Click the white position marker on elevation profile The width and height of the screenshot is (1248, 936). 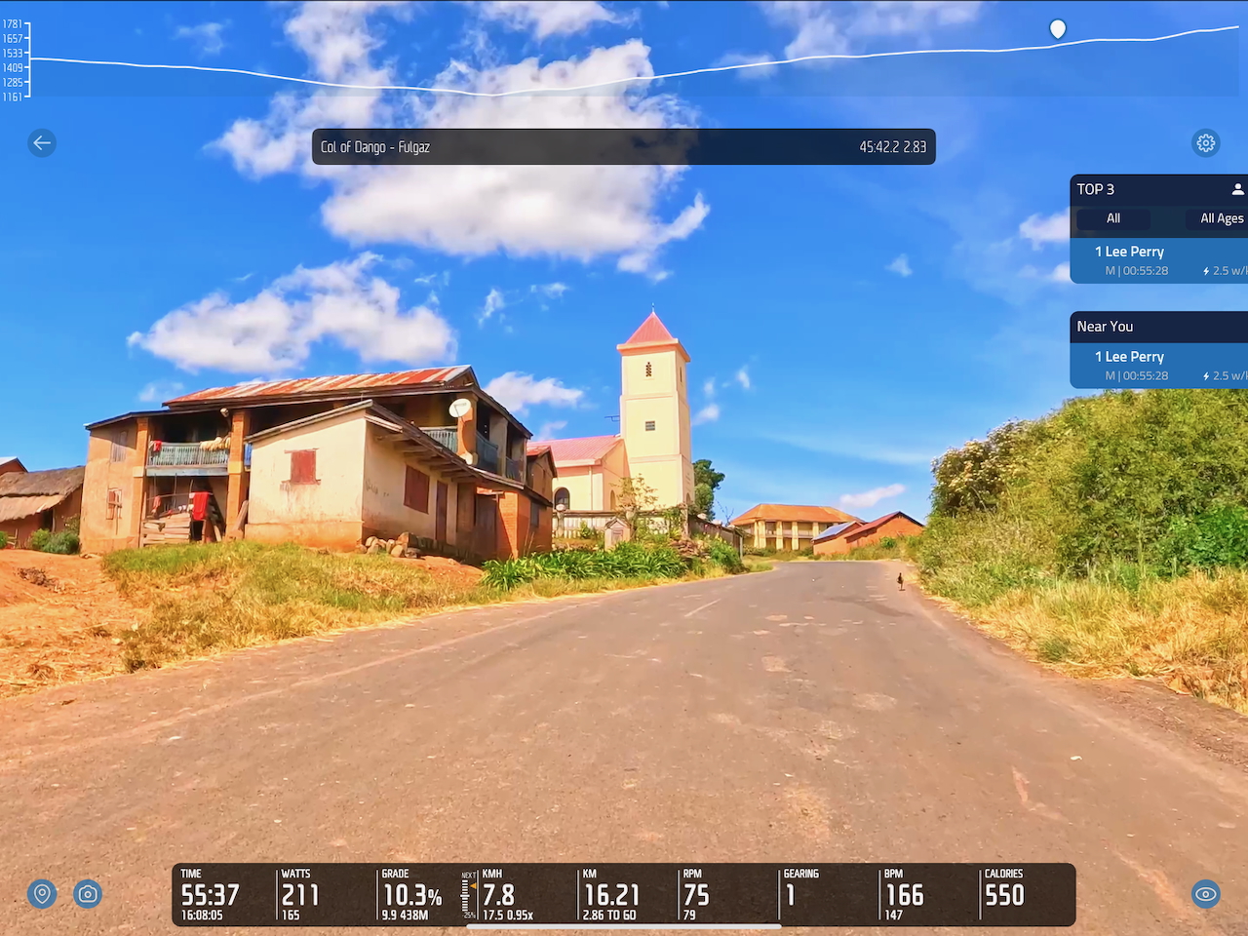pyautogui.click(x=1057, y=29)
